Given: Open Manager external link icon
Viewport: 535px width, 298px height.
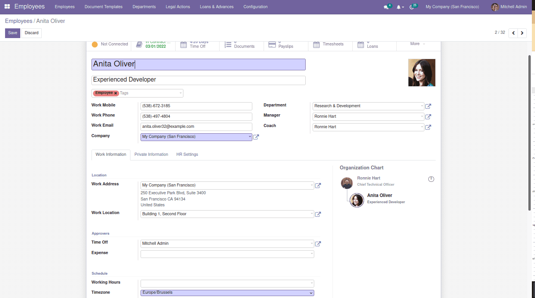Looking at the screenshot, I should click(x=428, y=117).
